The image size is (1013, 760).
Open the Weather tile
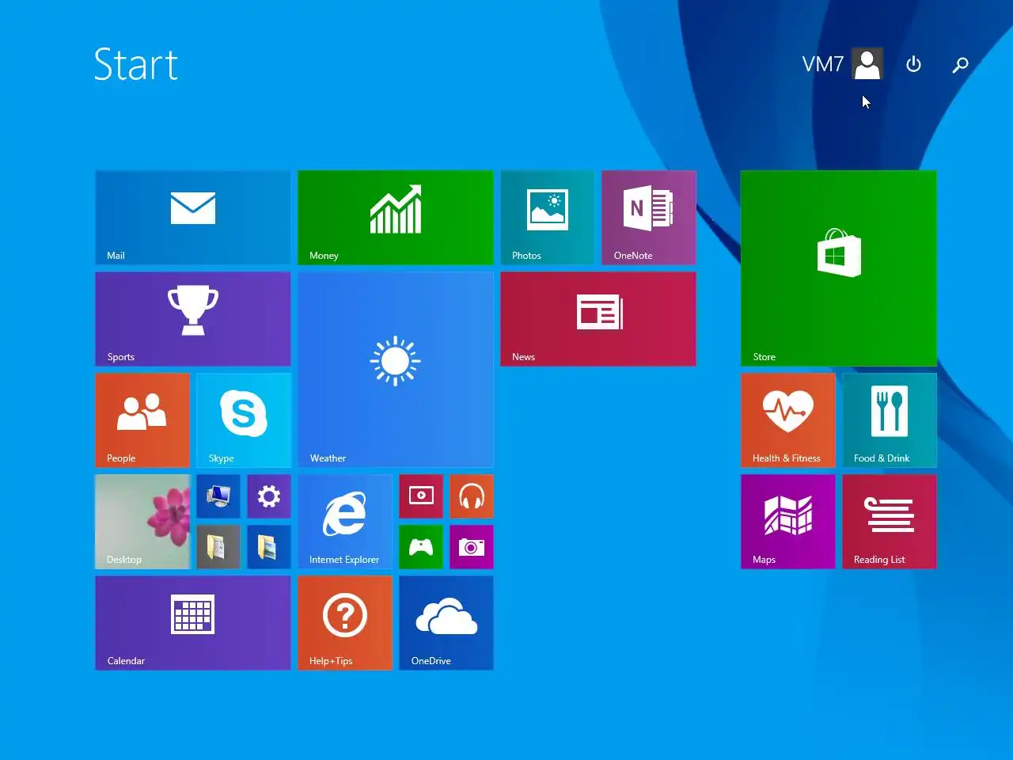(x=396, y=370)
